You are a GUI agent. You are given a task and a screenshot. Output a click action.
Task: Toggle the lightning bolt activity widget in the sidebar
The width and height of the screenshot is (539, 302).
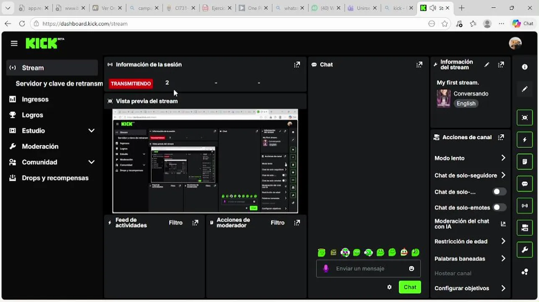click(525, 140)
